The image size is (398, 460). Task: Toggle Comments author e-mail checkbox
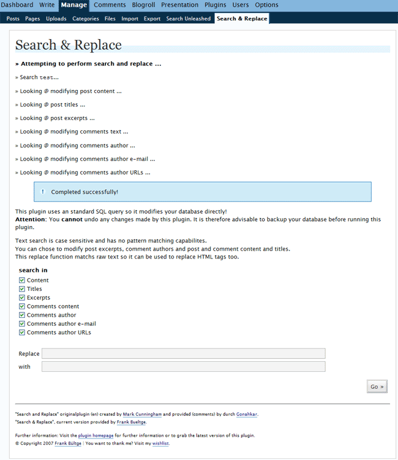(21, 323)
